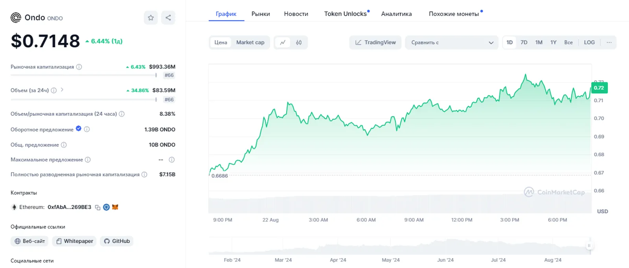629x268 pixels.
Task: Open info icon for Рыночная капитализация
Action: tap(79, 67)
